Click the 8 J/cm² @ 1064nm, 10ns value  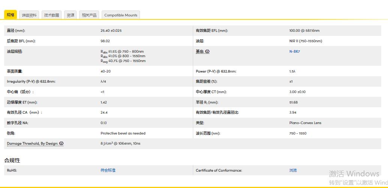[120, 143]
